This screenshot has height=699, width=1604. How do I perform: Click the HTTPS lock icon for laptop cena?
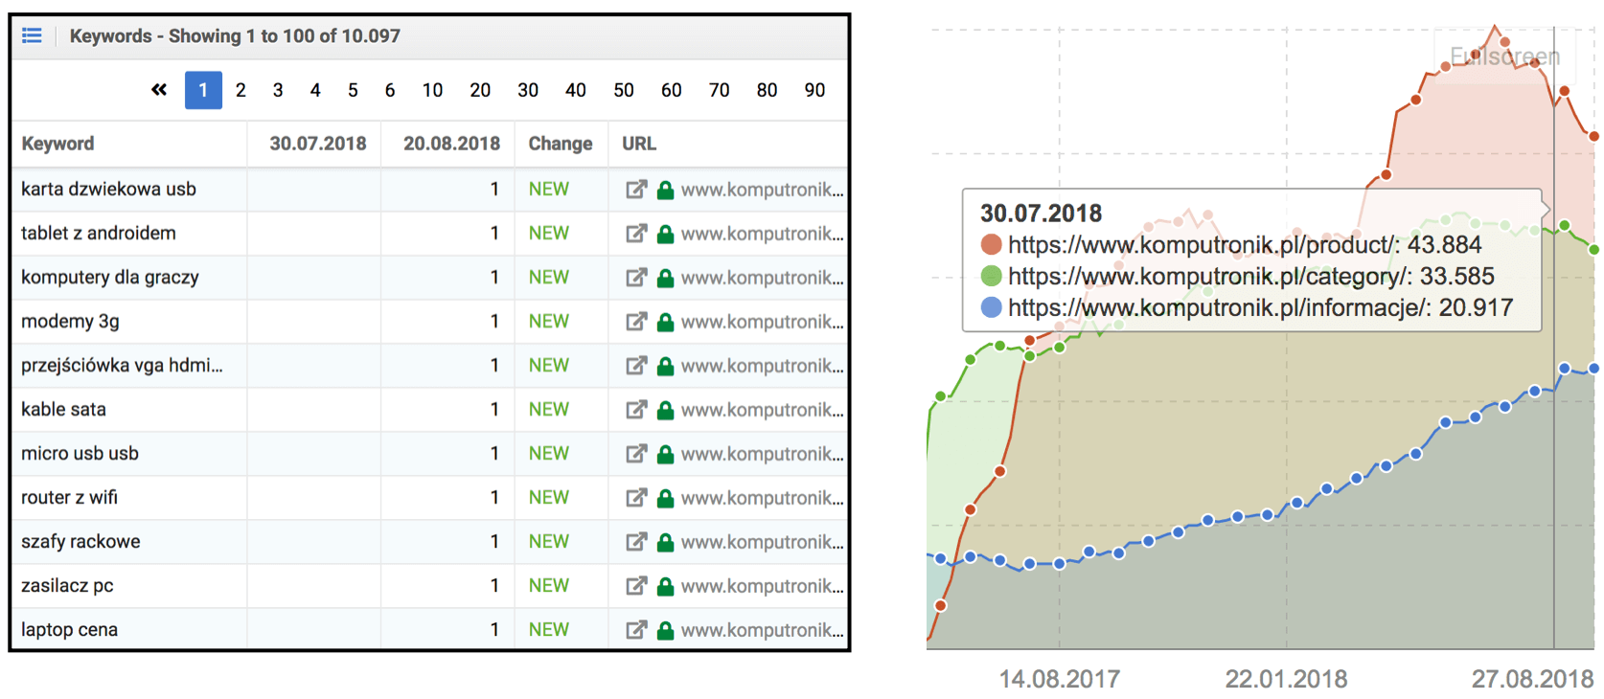pos(665,630)
